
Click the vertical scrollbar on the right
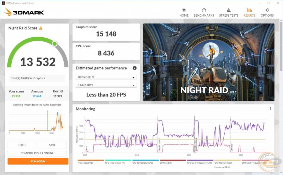click(x=281, y=46)
